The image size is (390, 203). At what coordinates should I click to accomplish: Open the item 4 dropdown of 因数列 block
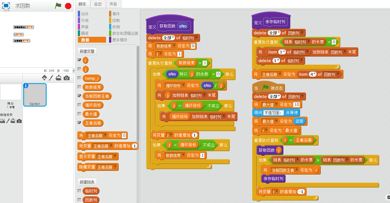(x=312, y=74)
